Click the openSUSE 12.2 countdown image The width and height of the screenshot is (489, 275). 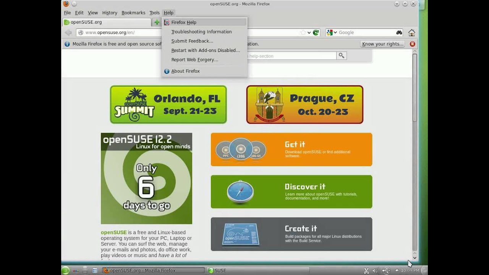(x=146, y=178)
